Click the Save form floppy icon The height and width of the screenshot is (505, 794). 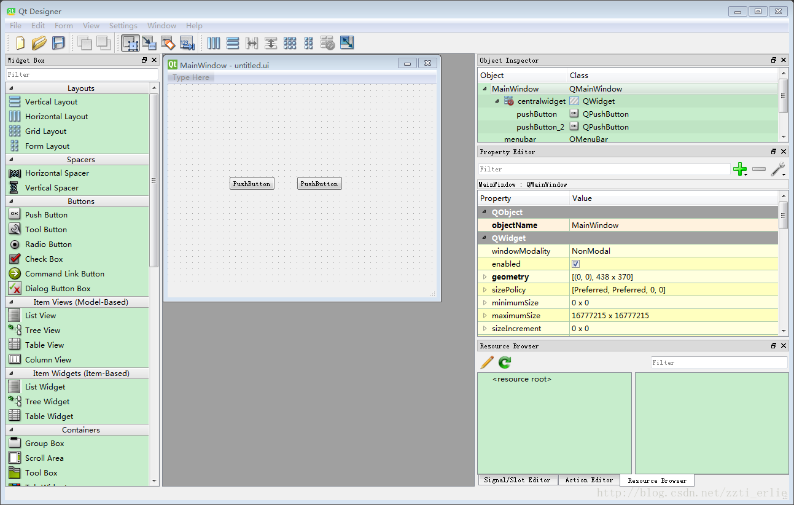(58, 43)
